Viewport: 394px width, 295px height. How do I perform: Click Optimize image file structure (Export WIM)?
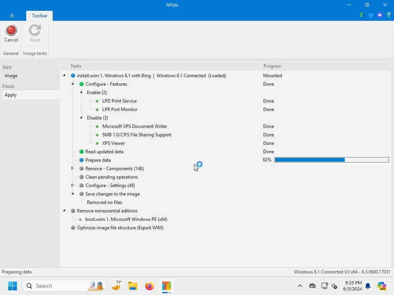(120, 228)
